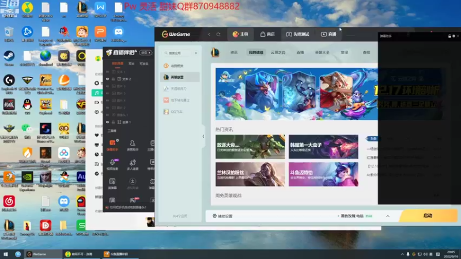
Task: Click the League of Legends logo in WeGame
Action: coord(215,52)
